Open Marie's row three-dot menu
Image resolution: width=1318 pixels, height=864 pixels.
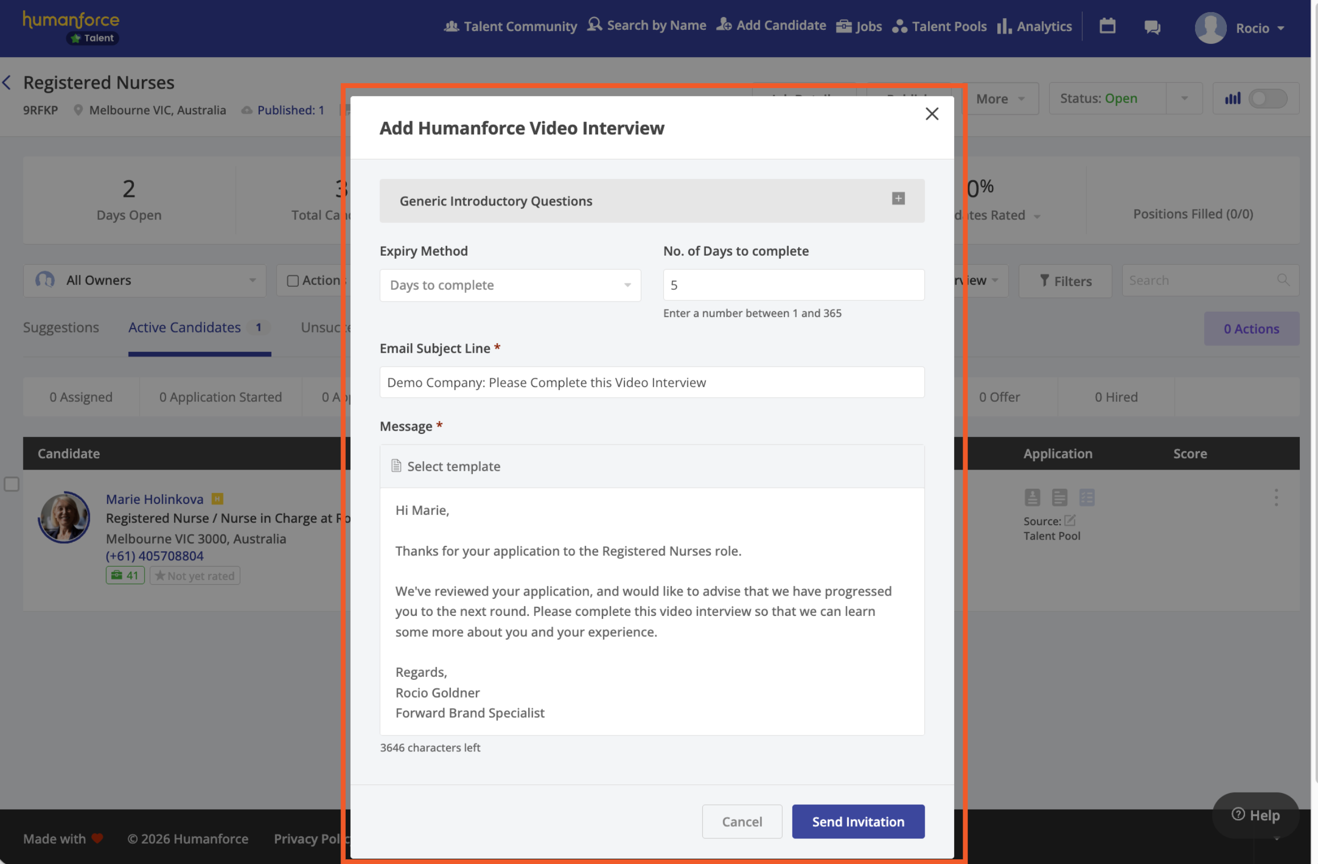tap(1276, 497)
